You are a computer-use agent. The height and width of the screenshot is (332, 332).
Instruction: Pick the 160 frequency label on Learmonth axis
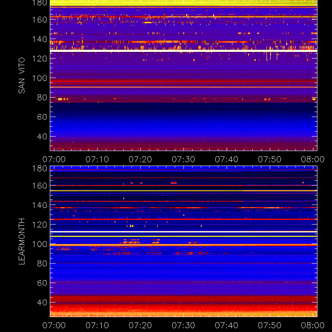point(39,186)
